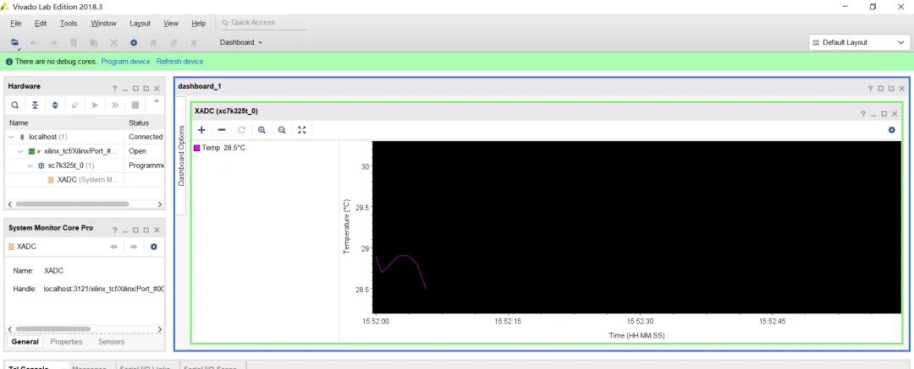Minimize the XADC dashboard window
The image size is (914, 369).
click(873, 114)
